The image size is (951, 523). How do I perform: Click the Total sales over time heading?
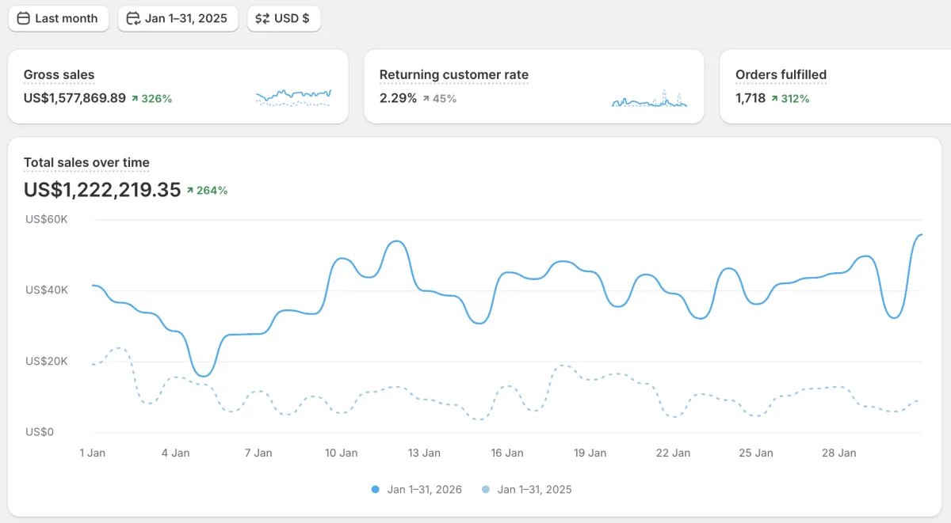86,163
